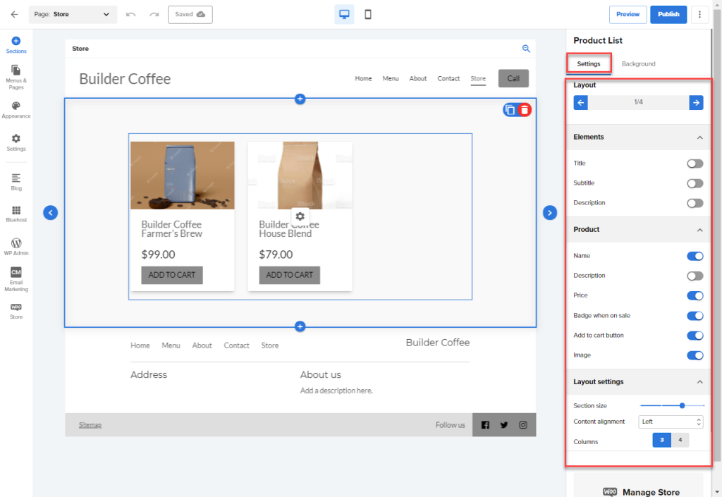The height and width of the screenshot is (497, 722).
Task: Open the gear settings on House Blend product
Action: 300,216
